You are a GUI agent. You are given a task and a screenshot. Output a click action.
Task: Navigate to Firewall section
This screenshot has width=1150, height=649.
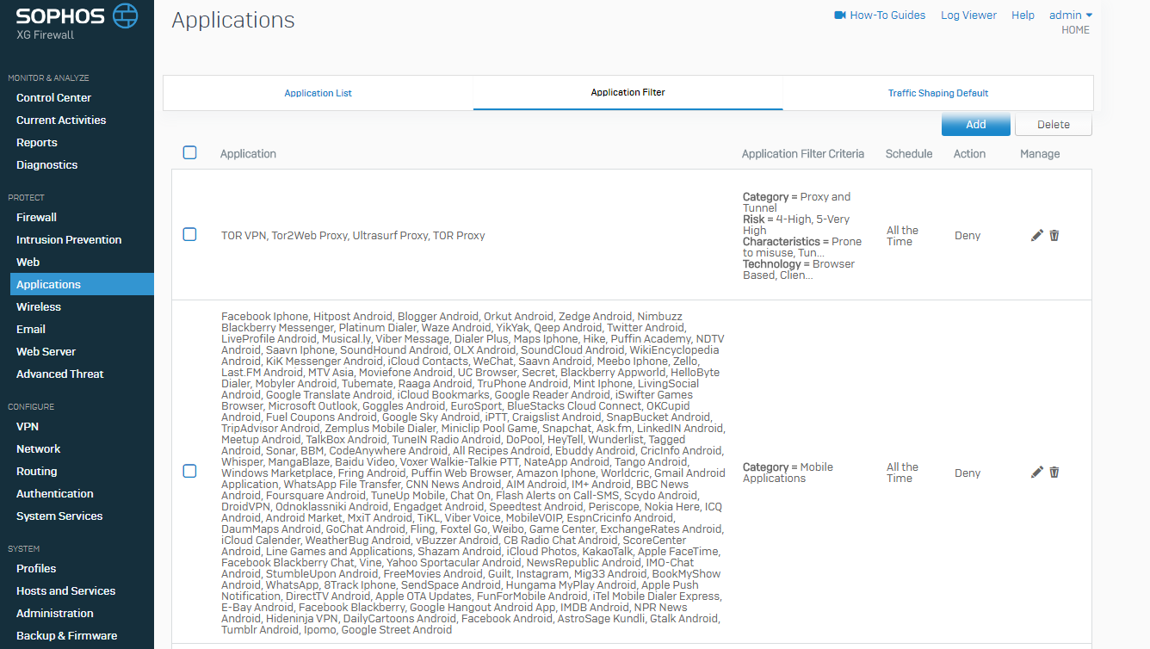(36, 218)
